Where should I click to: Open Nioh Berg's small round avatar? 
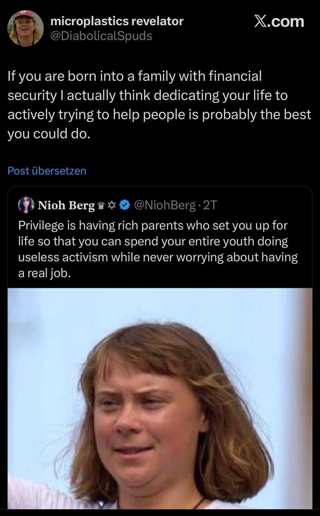coord(26,205)
